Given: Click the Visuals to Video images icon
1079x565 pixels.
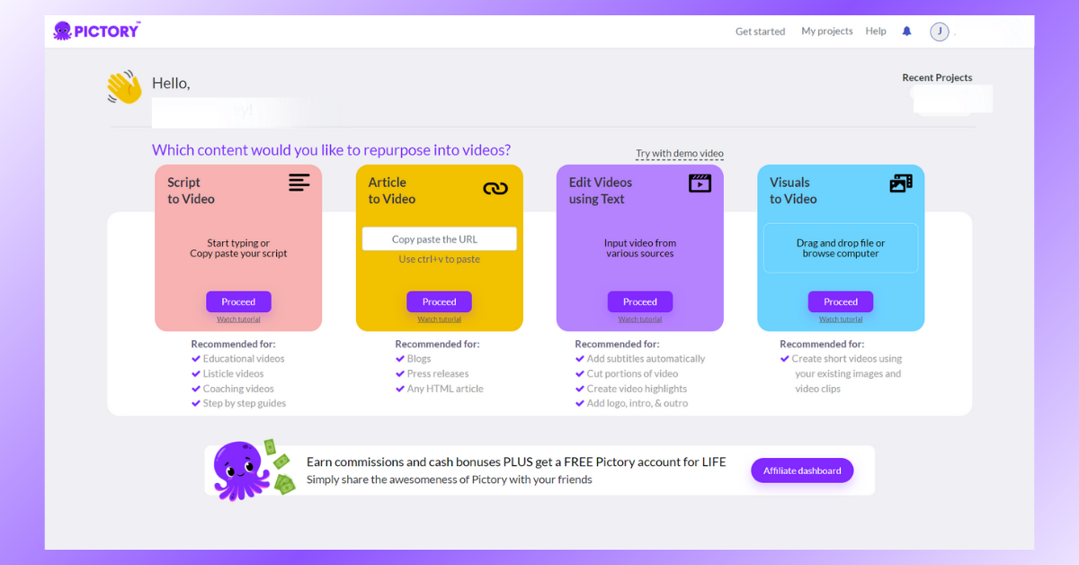Looking at the screenshot, I should click(901, 184).
